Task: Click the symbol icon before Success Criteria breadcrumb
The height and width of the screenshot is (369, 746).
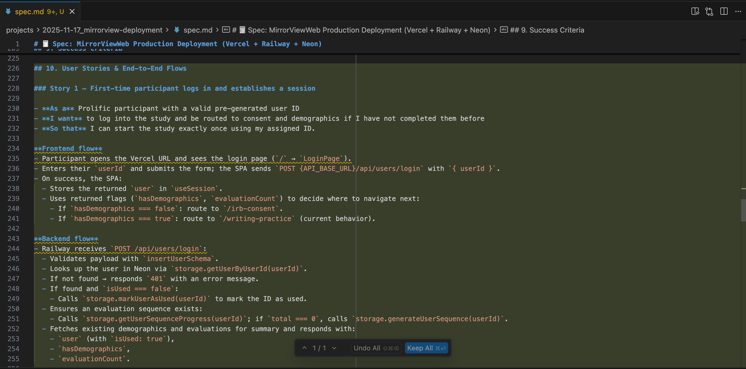Action: pos(504,30)
